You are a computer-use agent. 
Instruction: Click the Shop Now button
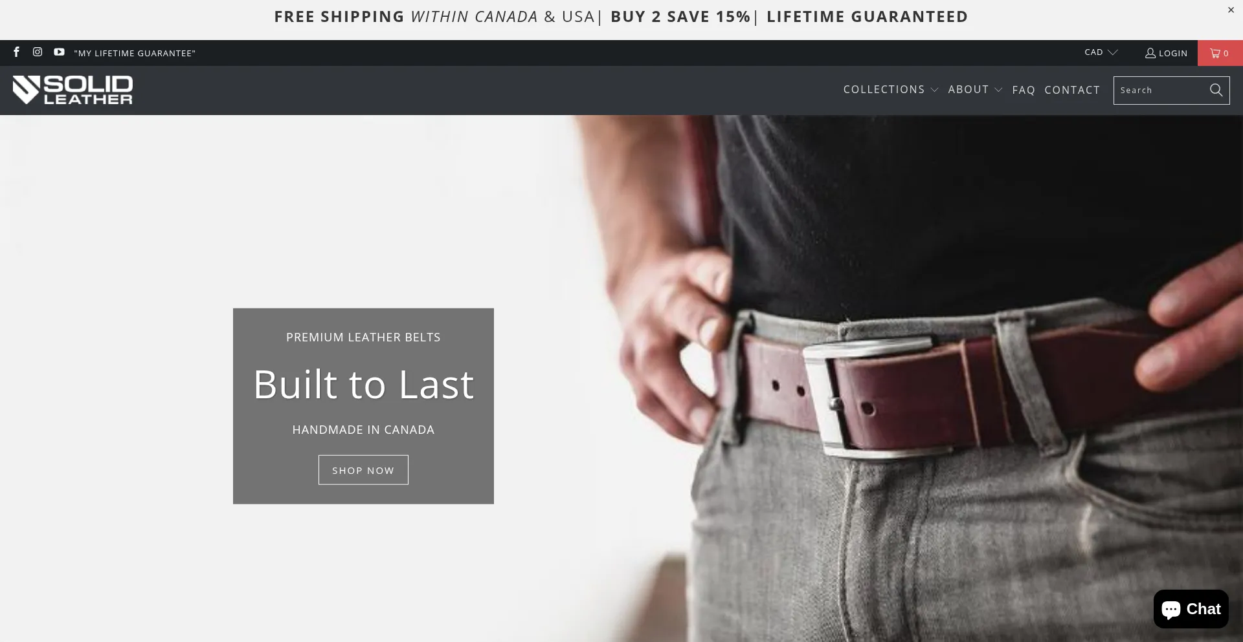(363, 470)
